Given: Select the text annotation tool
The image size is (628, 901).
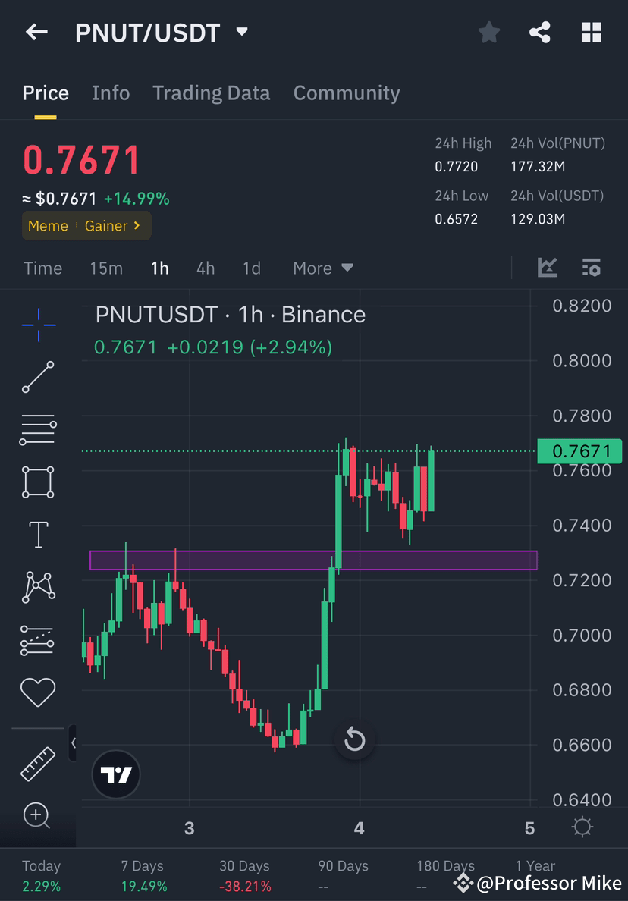Looking at the screenshot, I should (x=38, y=534).
